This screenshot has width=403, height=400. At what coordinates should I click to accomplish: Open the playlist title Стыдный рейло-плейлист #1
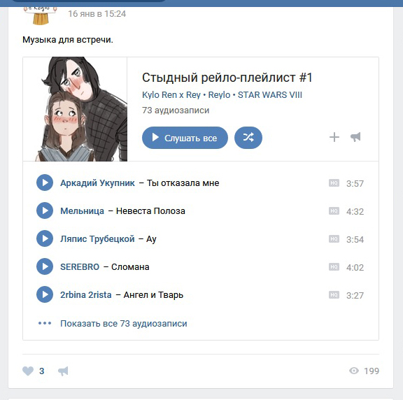(x=227, y=78)
